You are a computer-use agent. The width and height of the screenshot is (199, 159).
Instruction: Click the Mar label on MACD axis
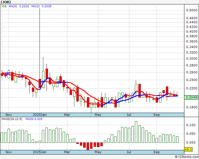[x=67, y=152]
